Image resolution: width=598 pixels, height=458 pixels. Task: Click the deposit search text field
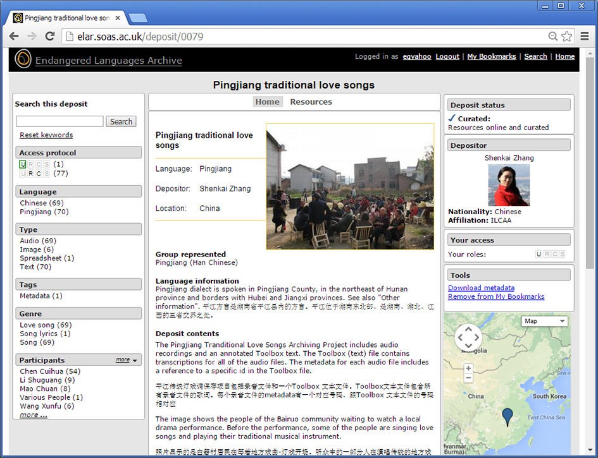(59, 121)
